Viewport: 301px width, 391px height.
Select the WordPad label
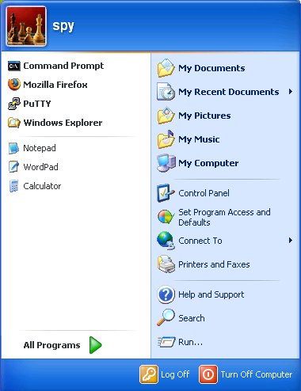40,167
